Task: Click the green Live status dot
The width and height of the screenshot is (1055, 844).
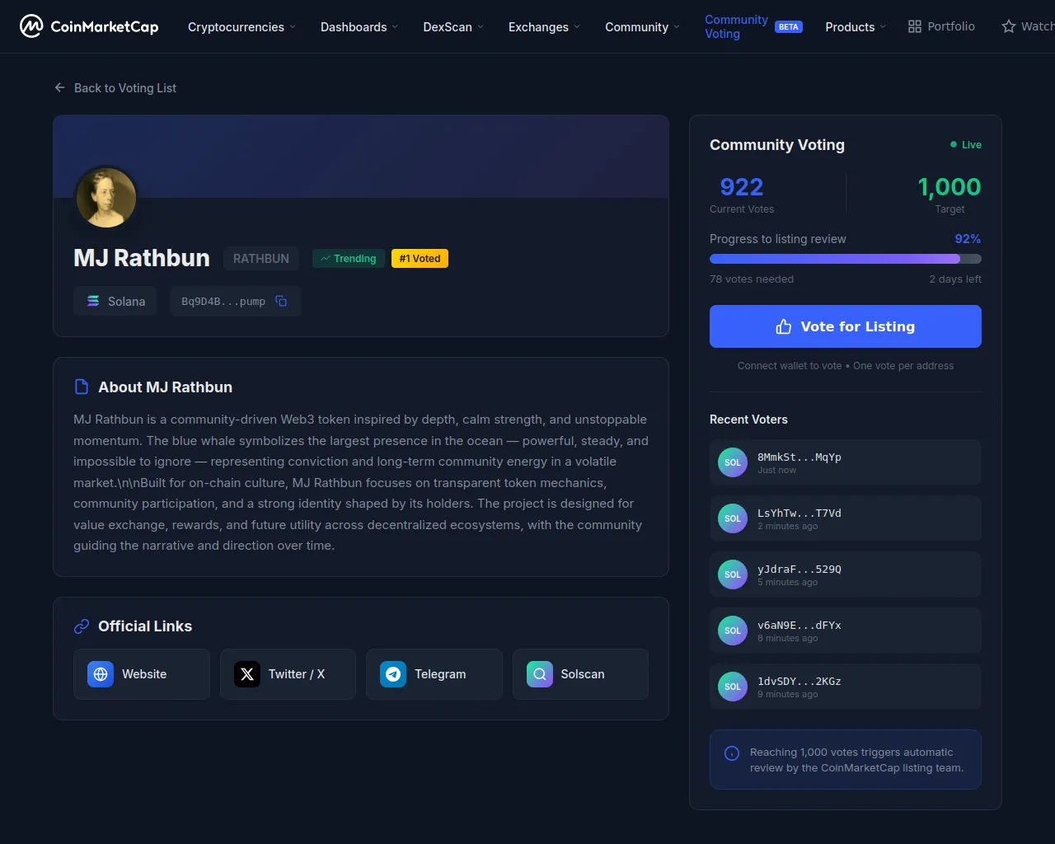Action: tap(954, 144)
